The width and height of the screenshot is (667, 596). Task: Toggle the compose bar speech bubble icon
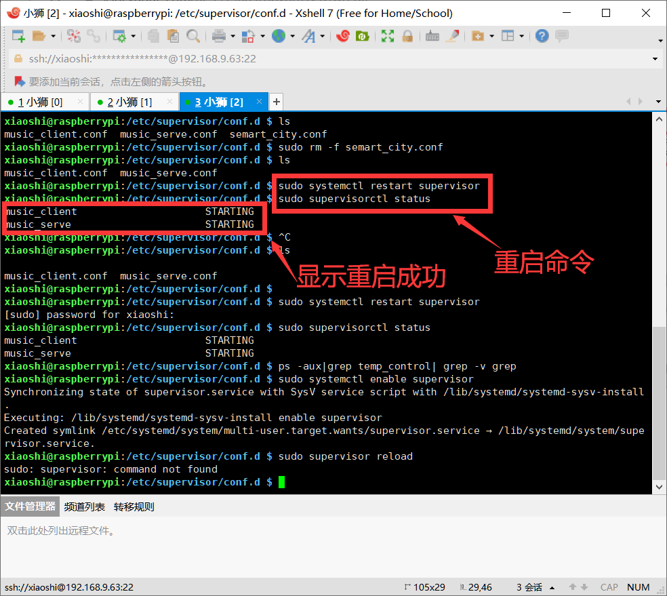(563, 36)
